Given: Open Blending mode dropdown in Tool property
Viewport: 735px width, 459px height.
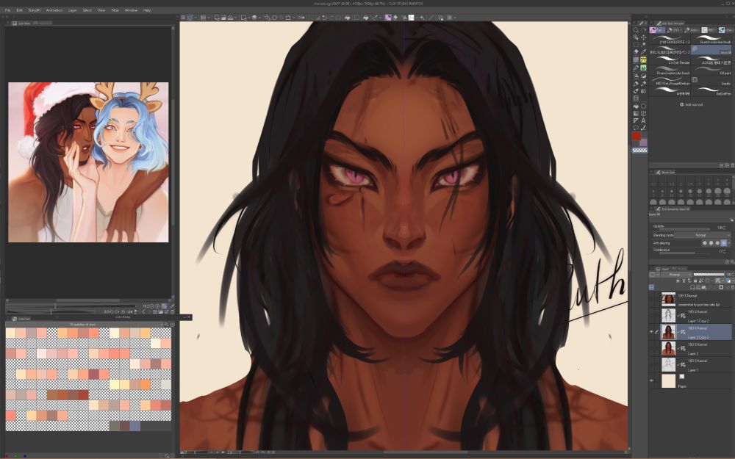Looking at the screenshot, I should click(x=703, y=235).
